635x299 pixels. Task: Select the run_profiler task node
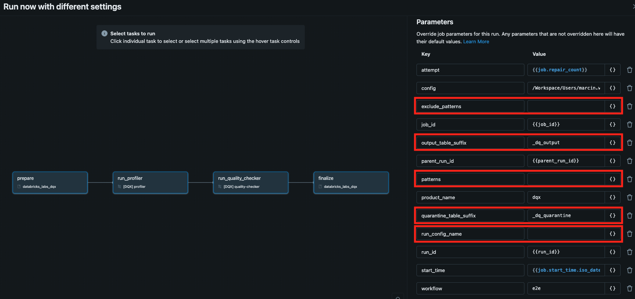tap(150, 183)
